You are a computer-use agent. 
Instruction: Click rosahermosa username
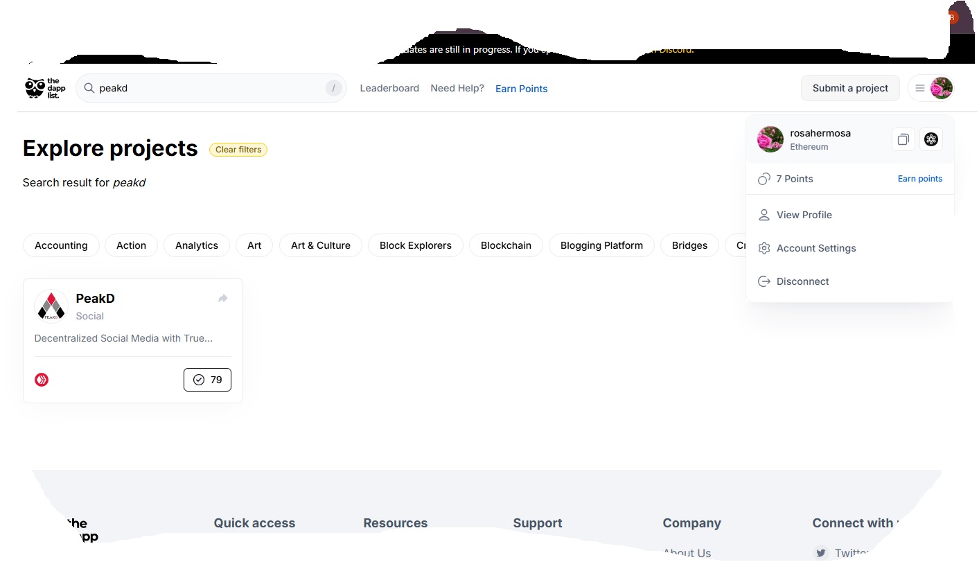tap(820, 133)
